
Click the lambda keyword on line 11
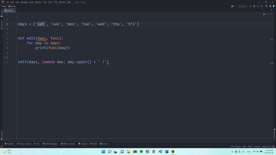pyautogui.click(x=48, y=62)
